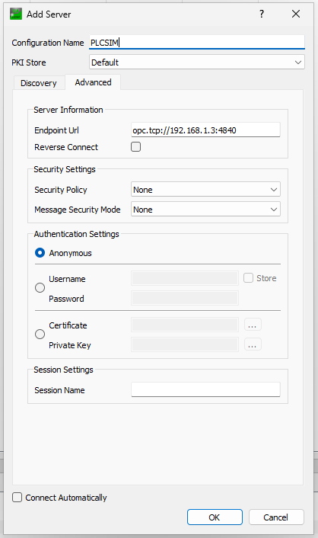
Task: Select the Advanced tab
Action: tap(93, 82)
